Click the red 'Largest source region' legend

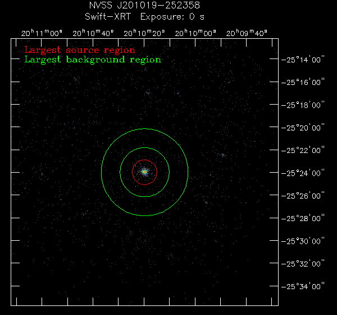[80, 50]
